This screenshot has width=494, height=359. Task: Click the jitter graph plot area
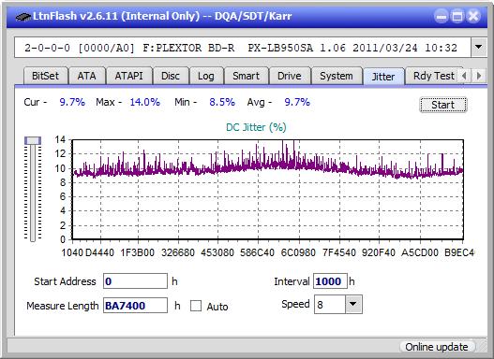[x=268, y=190]
